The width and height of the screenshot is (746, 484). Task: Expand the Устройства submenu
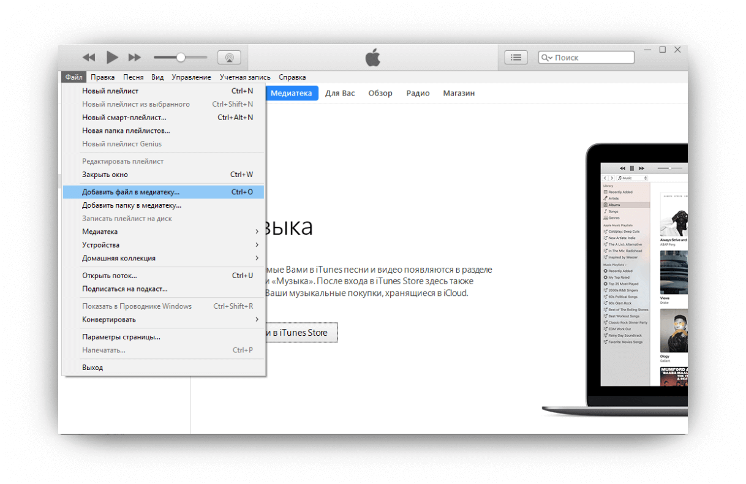[164, 245]
